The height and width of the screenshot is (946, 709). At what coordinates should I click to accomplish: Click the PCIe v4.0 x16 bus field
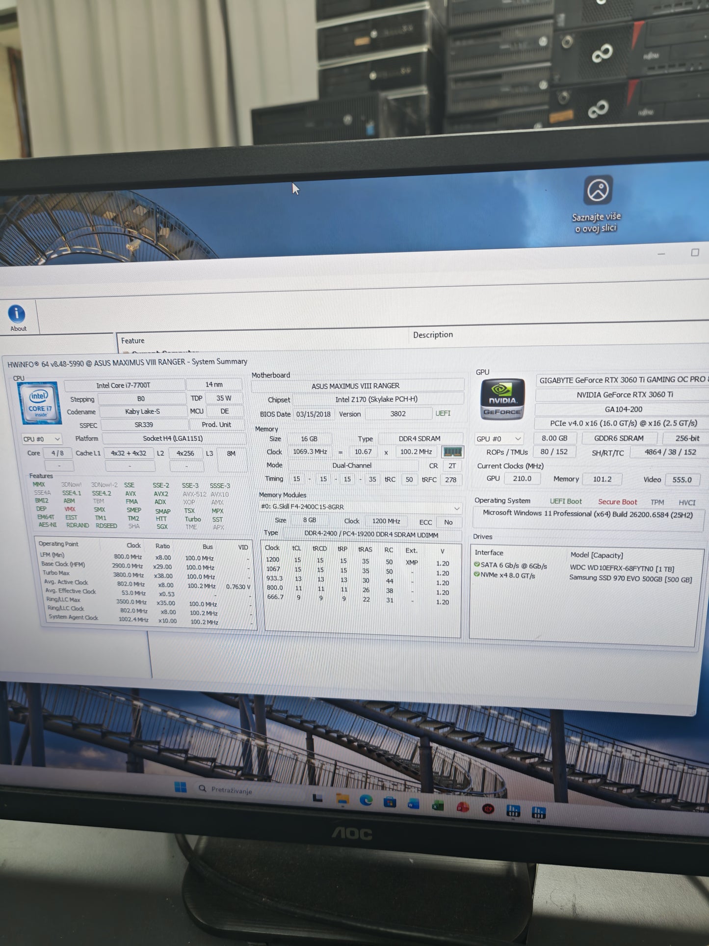click(x=623, y=423)
